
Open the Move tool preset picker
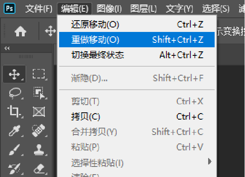(50, 32)
